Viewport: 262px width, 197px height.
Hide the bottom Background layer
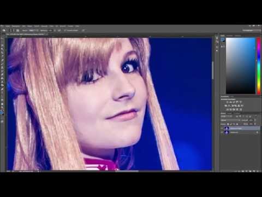pyautogui.click(x=222, y=132)
